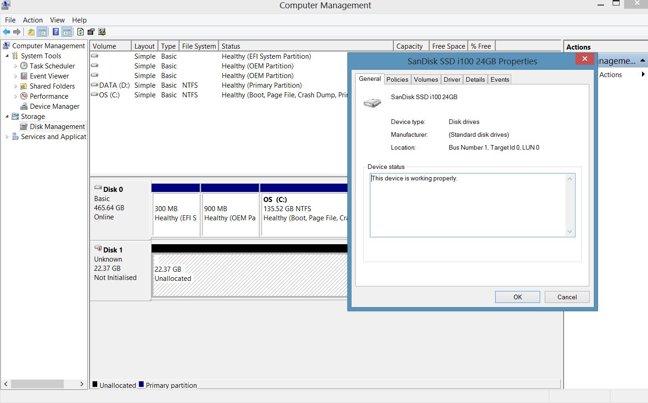Image resolution: width=648 pixels, height=403 pixels.
Task: Switch to the Policies tab
Action: click(397, 79)
